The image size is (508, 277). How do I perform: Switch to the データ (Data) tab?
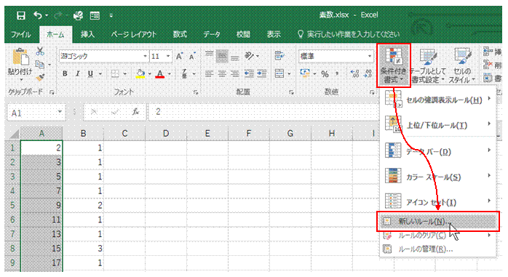212,34
